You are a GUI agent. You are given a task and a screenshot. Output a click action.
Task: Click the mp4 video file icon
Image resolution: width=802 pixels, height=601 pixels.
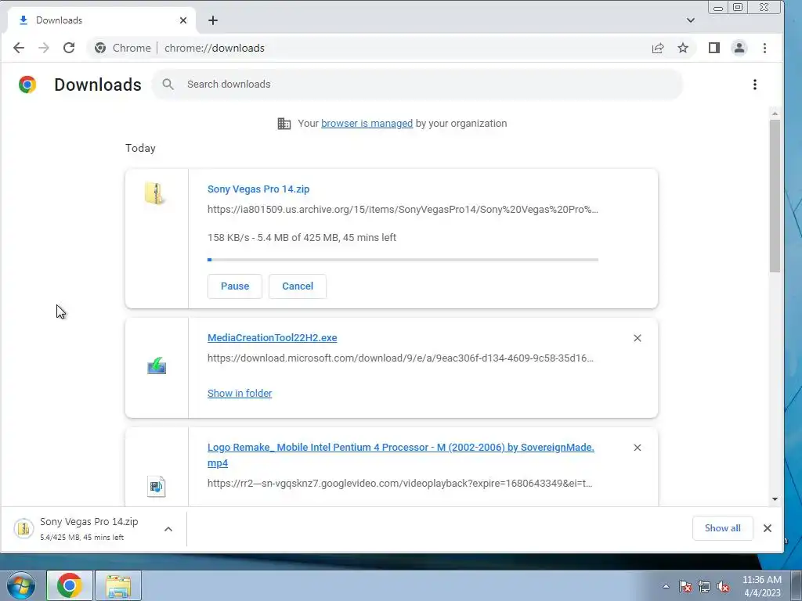click(157, 486)
